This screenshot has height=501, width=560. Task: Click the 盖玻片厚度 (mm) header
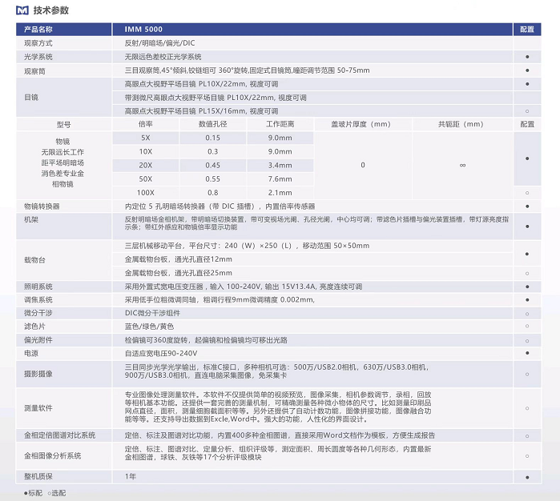(x=361, y=124)
